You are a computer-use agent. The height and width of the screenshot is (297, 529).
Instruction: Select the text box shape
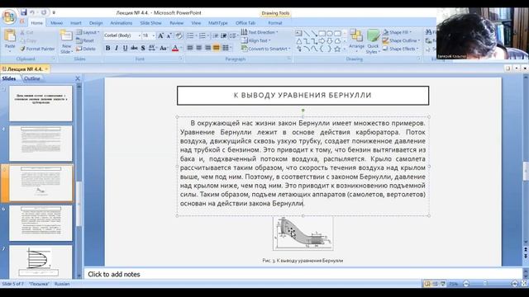[298, 33]
